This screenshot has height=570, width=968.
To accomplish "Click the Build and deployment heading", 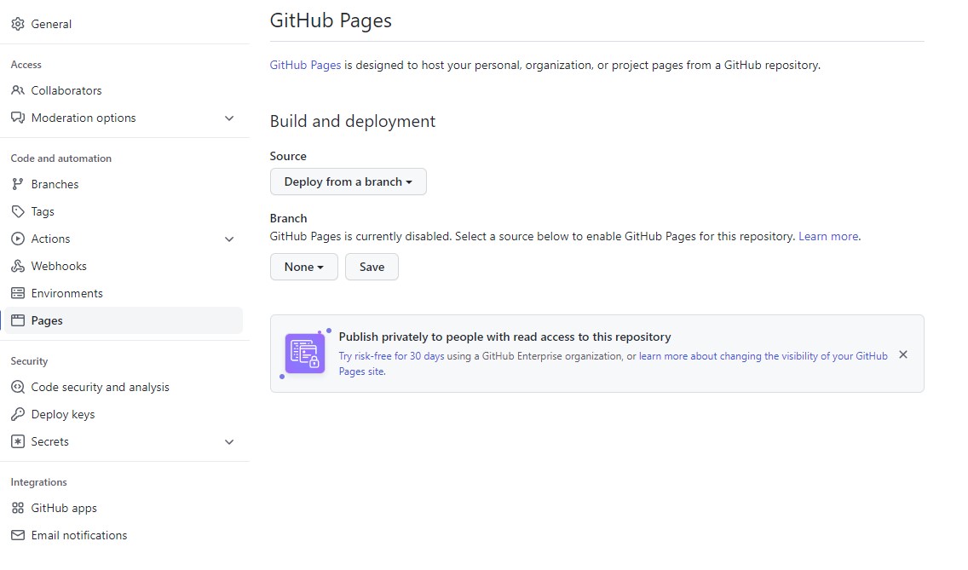I will point(353,122).
